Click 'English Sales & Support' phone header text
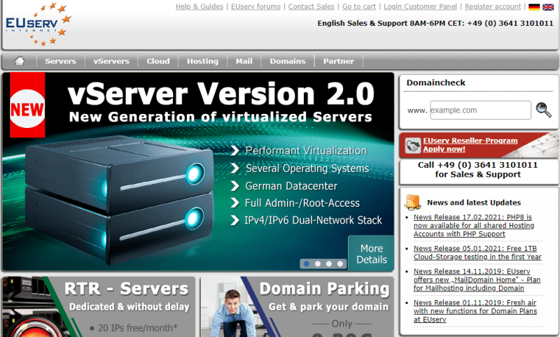 [435, 23]
